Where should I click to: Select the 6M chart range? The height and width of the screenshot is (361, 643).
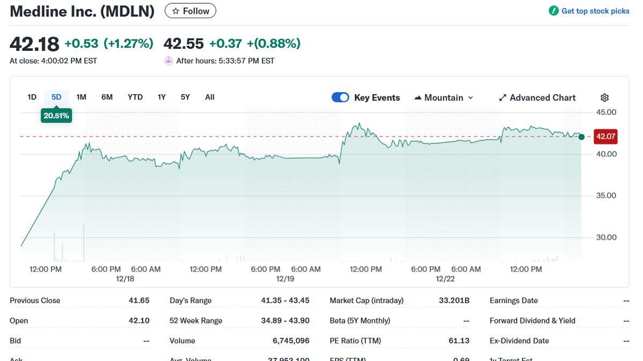tap(107, 97)
